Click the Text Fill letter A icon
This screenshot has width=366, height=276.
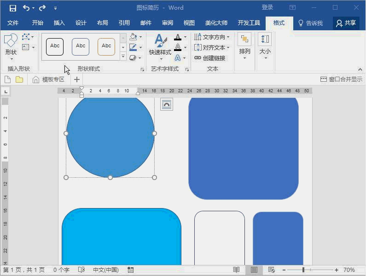coord(178,37)
